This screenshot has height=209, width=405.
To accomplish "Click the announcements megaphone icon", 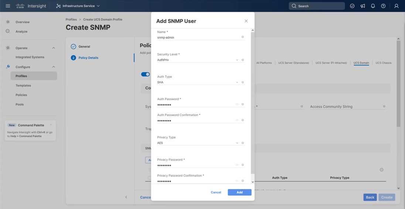I will pyautogui.click(x=363, y=6).
